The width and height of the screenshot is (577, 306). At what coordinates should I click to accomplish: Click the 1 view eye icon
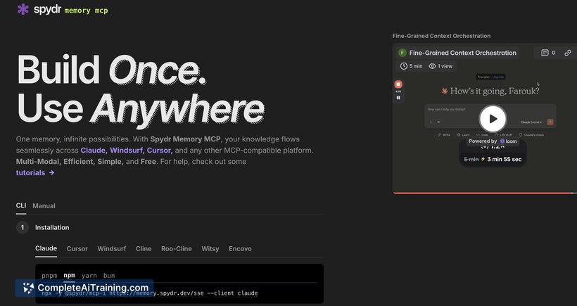(x=432, y=66)
